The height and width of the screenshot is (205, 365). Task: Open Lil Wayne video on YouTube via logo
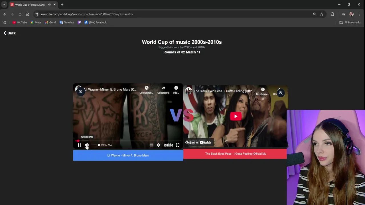[168, 145]
